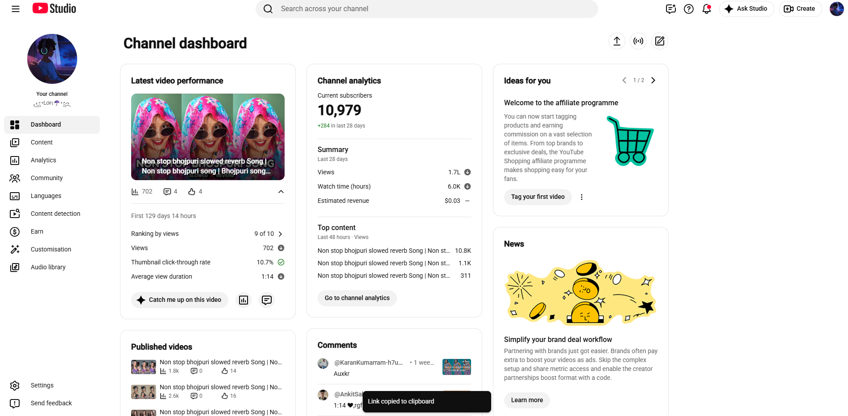Click Tag your first video button
848x416 pixels.
(538, 197)
